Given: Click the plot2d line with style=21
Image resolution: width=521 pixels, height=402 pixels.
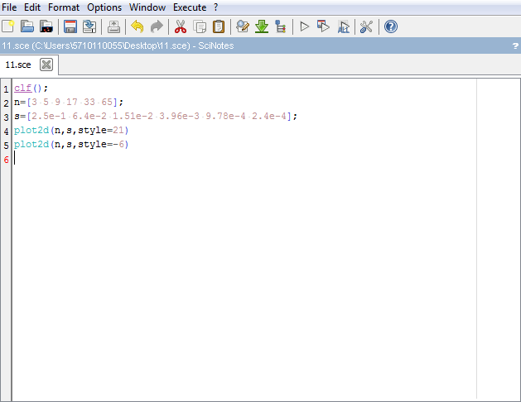Looking at the screenshot, I should [71, 130].
